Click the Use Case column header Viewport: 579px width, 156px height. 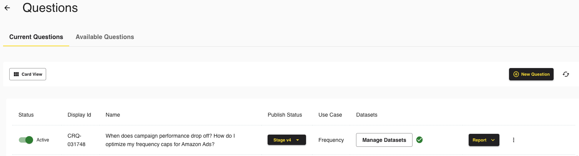(330, 115)
